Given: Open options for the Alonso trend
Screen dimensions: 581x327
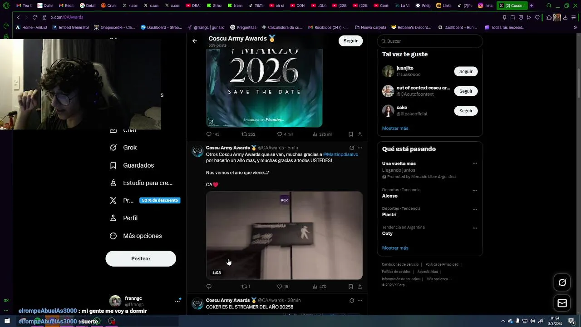Looking at the screenshot, I should pyautogui.click(x=475, y=190).
